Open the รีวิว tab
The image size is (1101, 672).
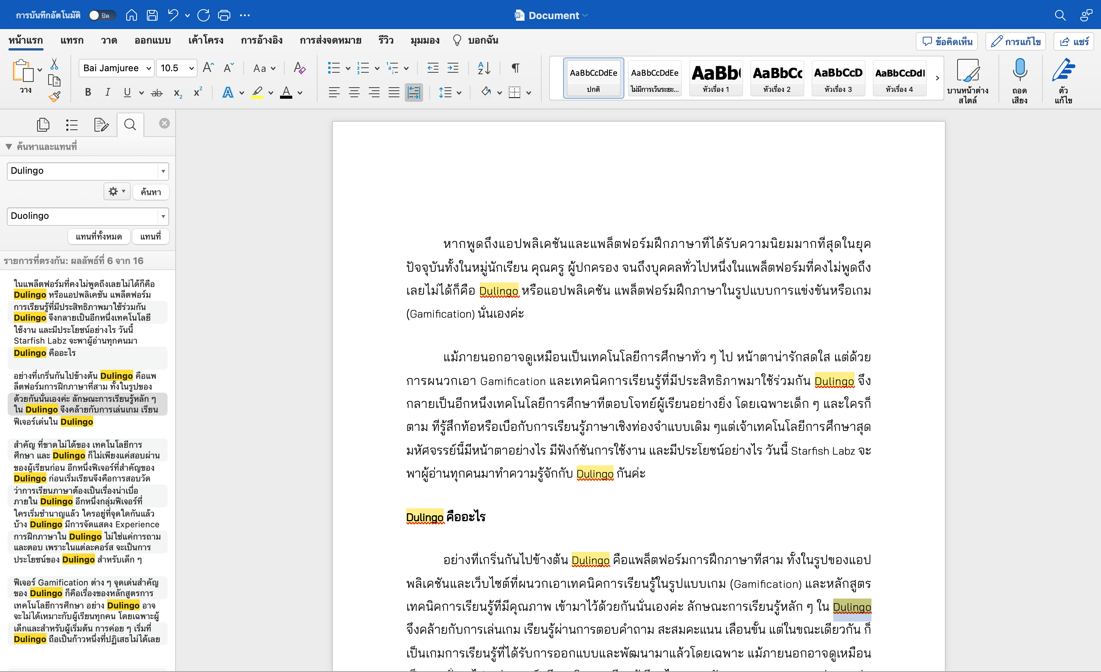386,40
